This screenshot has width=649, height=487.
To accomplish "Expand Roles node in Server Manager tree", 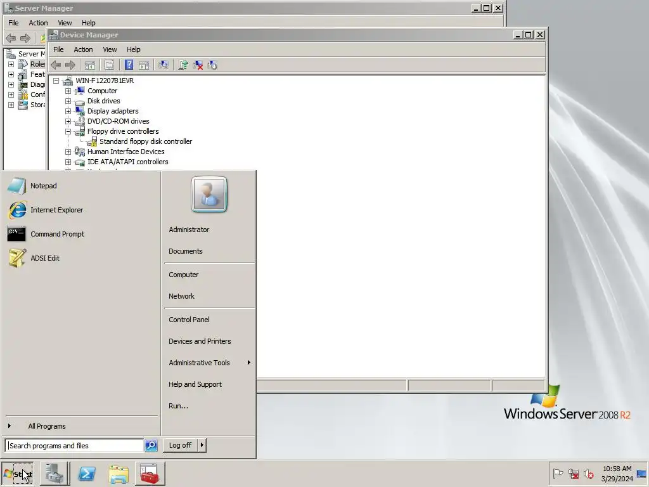I will 11,64.
